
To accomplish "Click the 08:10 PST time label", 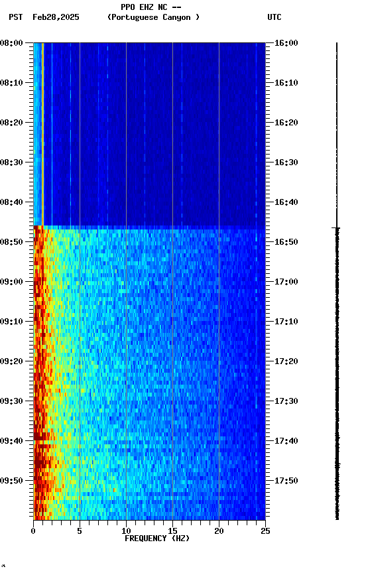I will click(11, 83).
